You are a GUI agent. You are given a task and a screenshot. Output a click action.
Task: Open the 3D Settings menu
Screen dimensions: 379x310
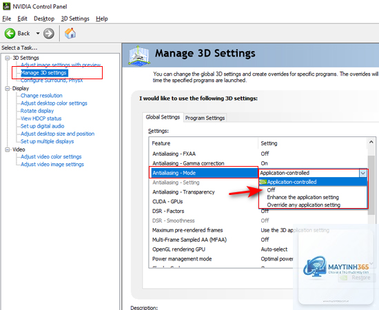coord(75,19)
